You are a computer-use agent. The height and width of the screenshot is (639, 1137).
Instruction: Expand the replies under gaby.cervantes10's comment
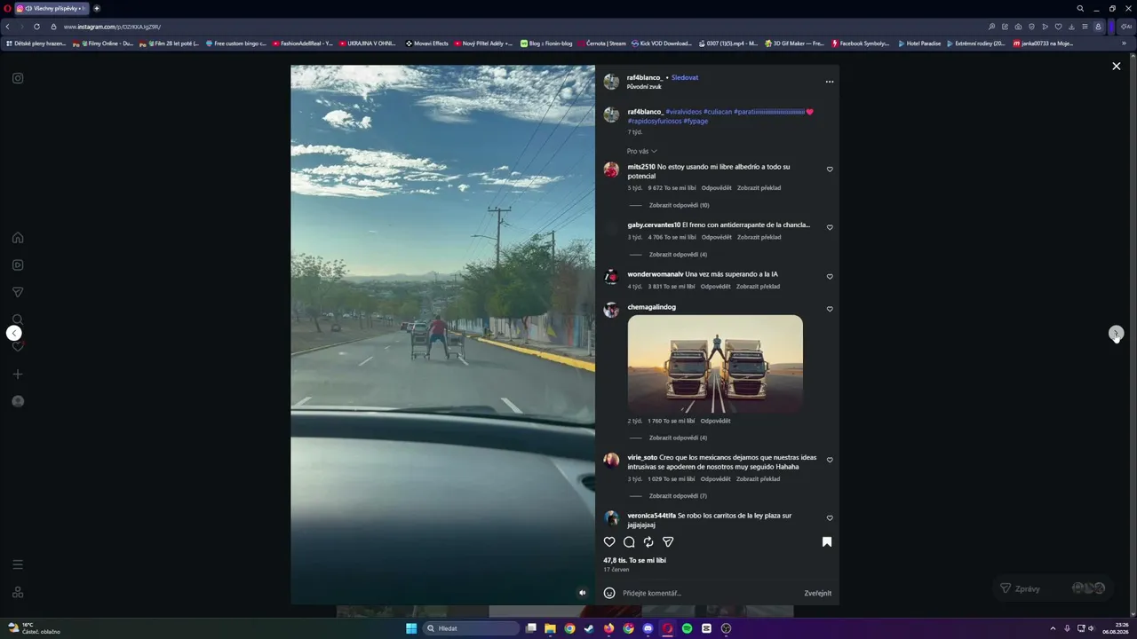coord(678,255)
